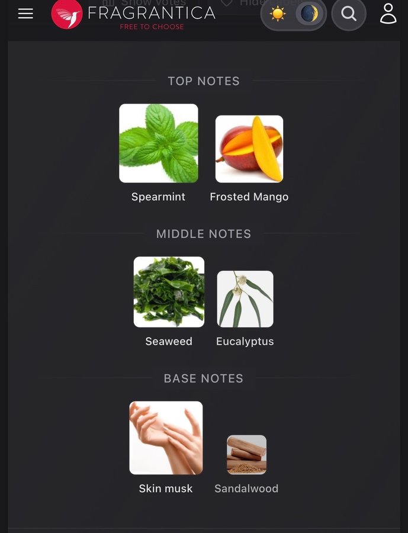
Task: Open the user profile icon
Action: (x=388, y=14)
